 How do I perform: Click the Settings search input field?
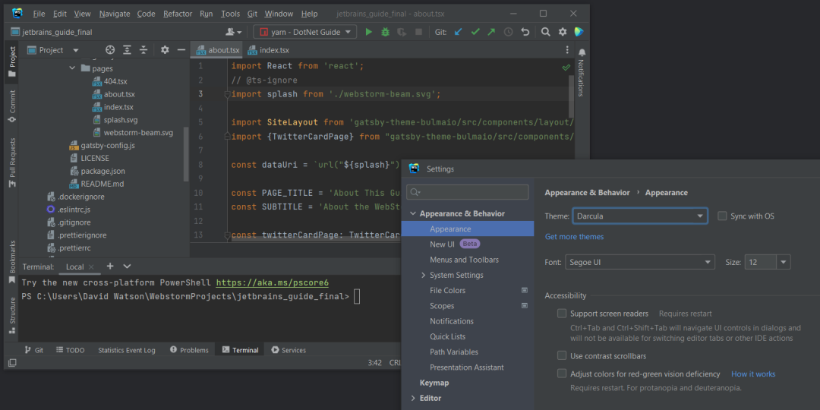click(468, 192)
